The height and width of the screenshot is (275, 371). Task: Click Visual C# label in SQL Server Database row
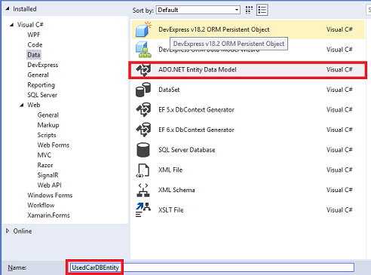coord(339,150)
